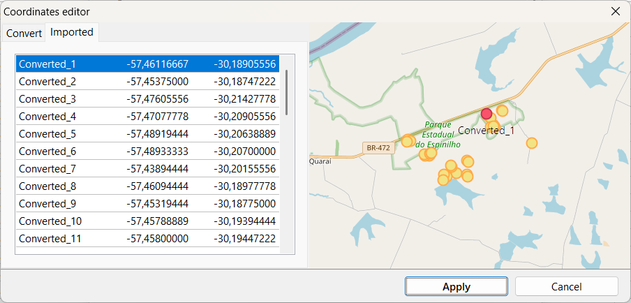
Task: Click longitude value -57,43894444
Action: 157,169
